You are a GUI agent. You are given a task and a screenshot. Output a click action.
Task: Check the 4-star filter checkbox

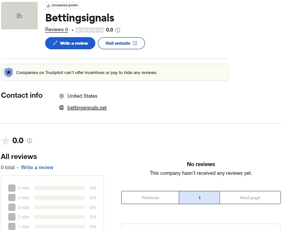coord(12,198)
